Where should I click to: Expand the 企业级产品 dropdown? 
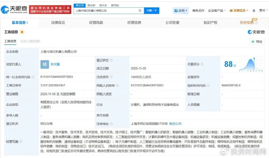[x=217, y=11]
